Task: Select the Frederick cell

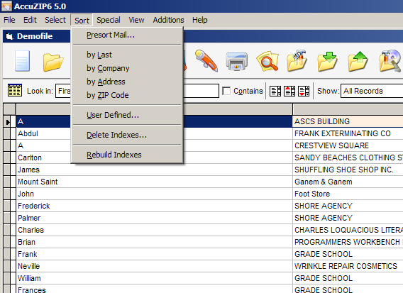Action: point(154,206)
